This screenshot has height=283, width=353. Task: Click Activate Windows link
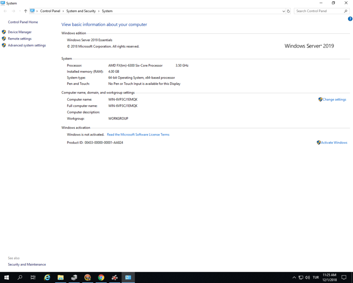pyautogui.click(x=334, y=143)
